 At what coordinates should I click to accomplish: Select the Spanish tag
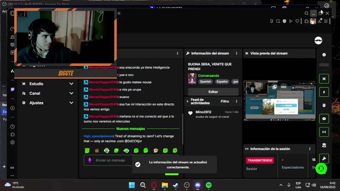pyautogui.click(x=206, y=82)
